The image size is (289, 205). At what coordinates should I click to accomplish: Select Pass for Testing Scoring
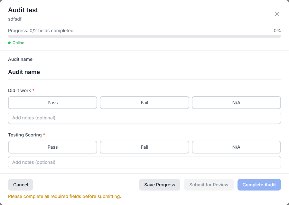pos(52,147)
